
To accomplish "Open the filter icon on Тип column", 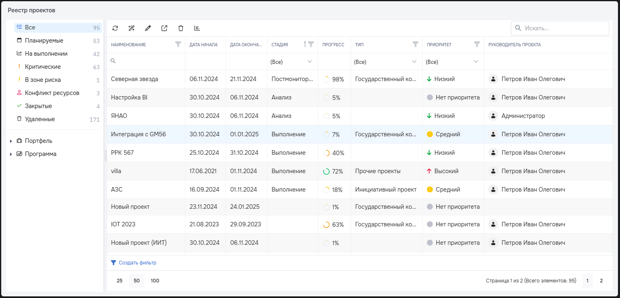I will pos(415,44).
